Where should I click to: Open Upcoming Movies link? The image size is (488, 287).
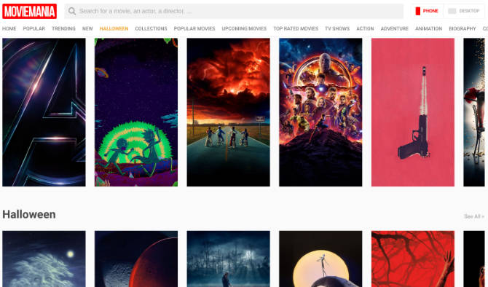tap(244, 28)
